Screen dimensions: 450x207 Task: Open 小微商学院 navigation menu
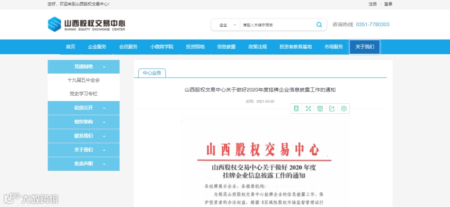pos(162,47)
